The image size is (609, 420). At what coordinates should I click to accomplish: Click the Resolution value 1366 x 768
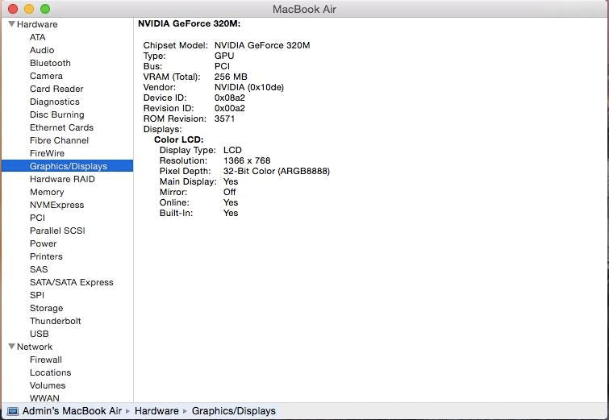247,160
